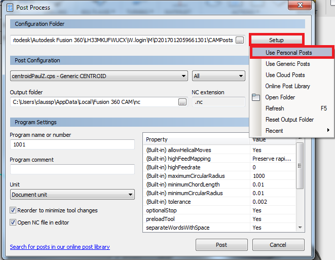Click the Property column header
This screenshot has width=335, height=260.
click(197, 139)
